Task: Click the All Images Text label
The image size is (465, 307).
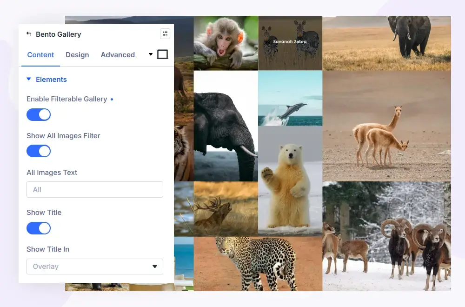Action: [x=52, y=172]
